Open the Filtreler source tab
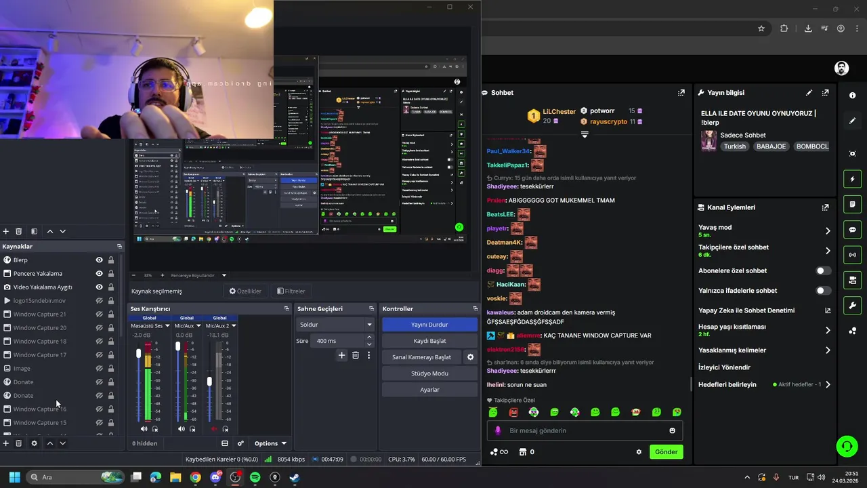Image resolution: width=867 pixels, height=488 pixels. pos(291,291)
